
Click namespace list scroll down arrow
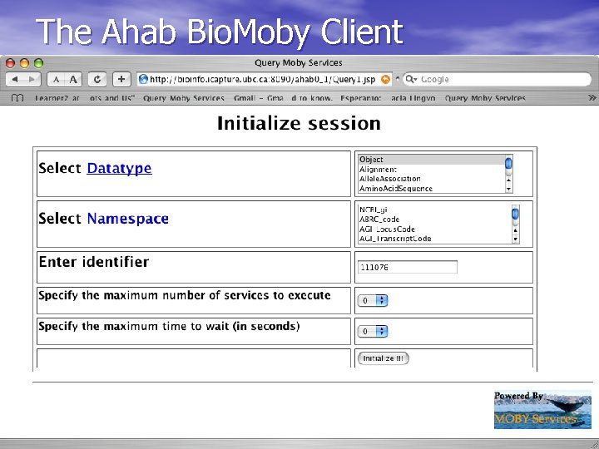515,239
